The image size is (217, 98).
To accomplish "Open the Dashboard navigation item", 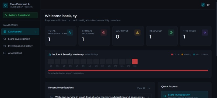I will pyautogui.click(x=20, y=32).
